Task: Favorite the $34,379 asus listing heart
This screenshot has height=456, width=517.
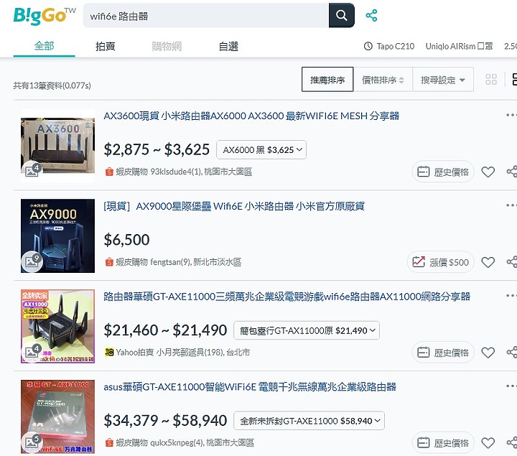Action: coord(488,443)
